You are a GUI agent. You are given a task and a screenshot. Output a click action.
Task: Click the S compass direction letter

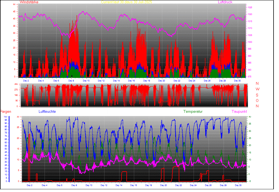click(257, 95)
